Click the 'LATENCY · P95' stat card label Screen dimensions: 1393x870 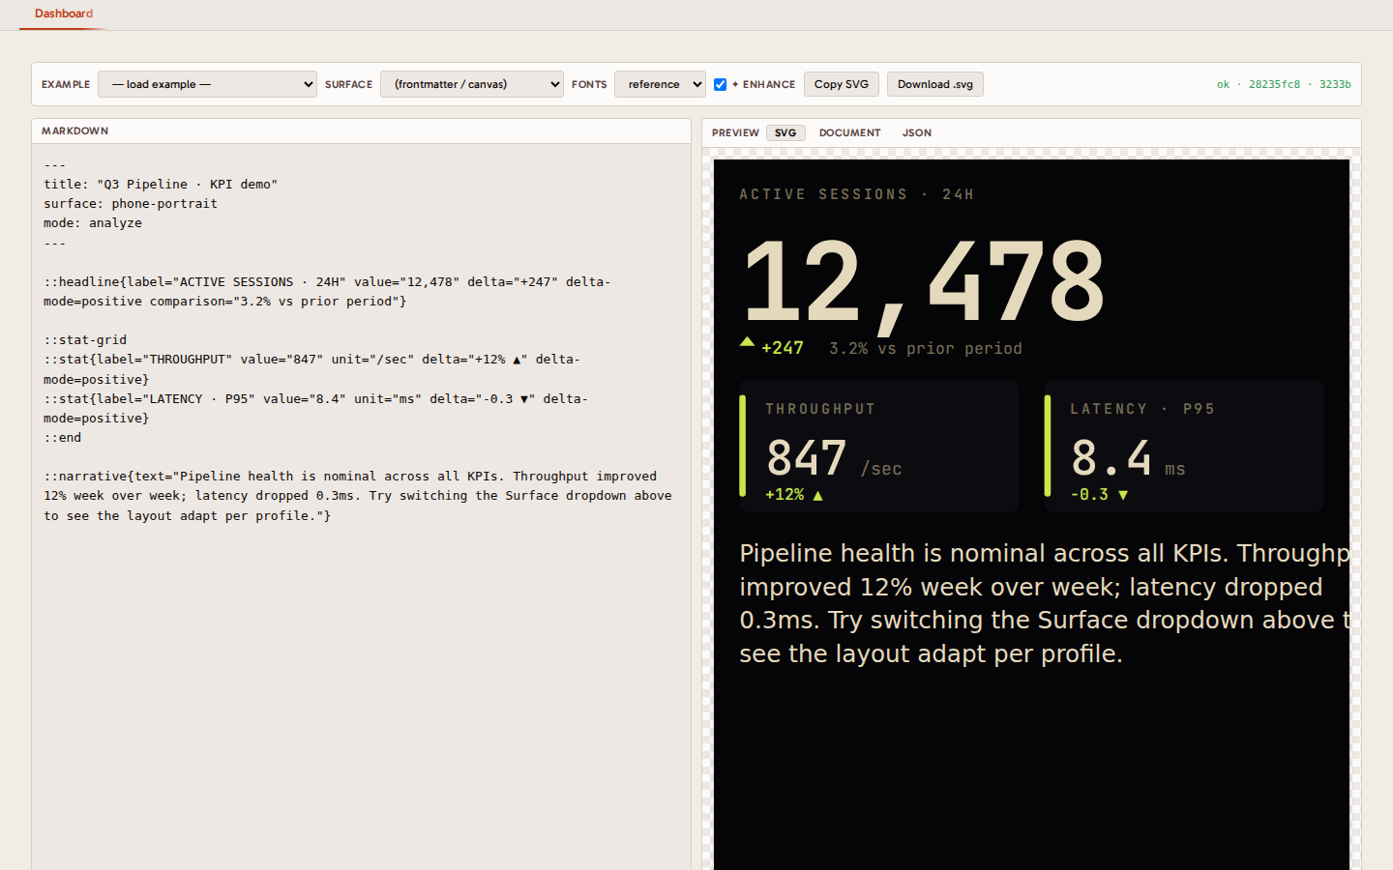pyautogui.click(x=1142, y=409)
